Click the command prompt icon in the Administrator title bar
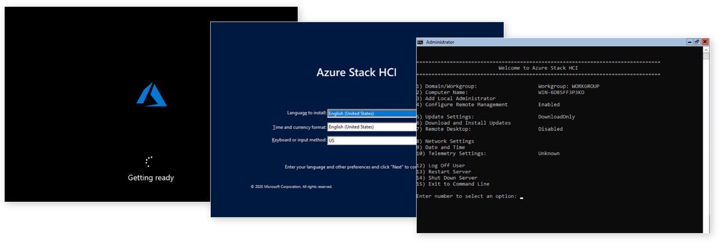 click(420, 42)
